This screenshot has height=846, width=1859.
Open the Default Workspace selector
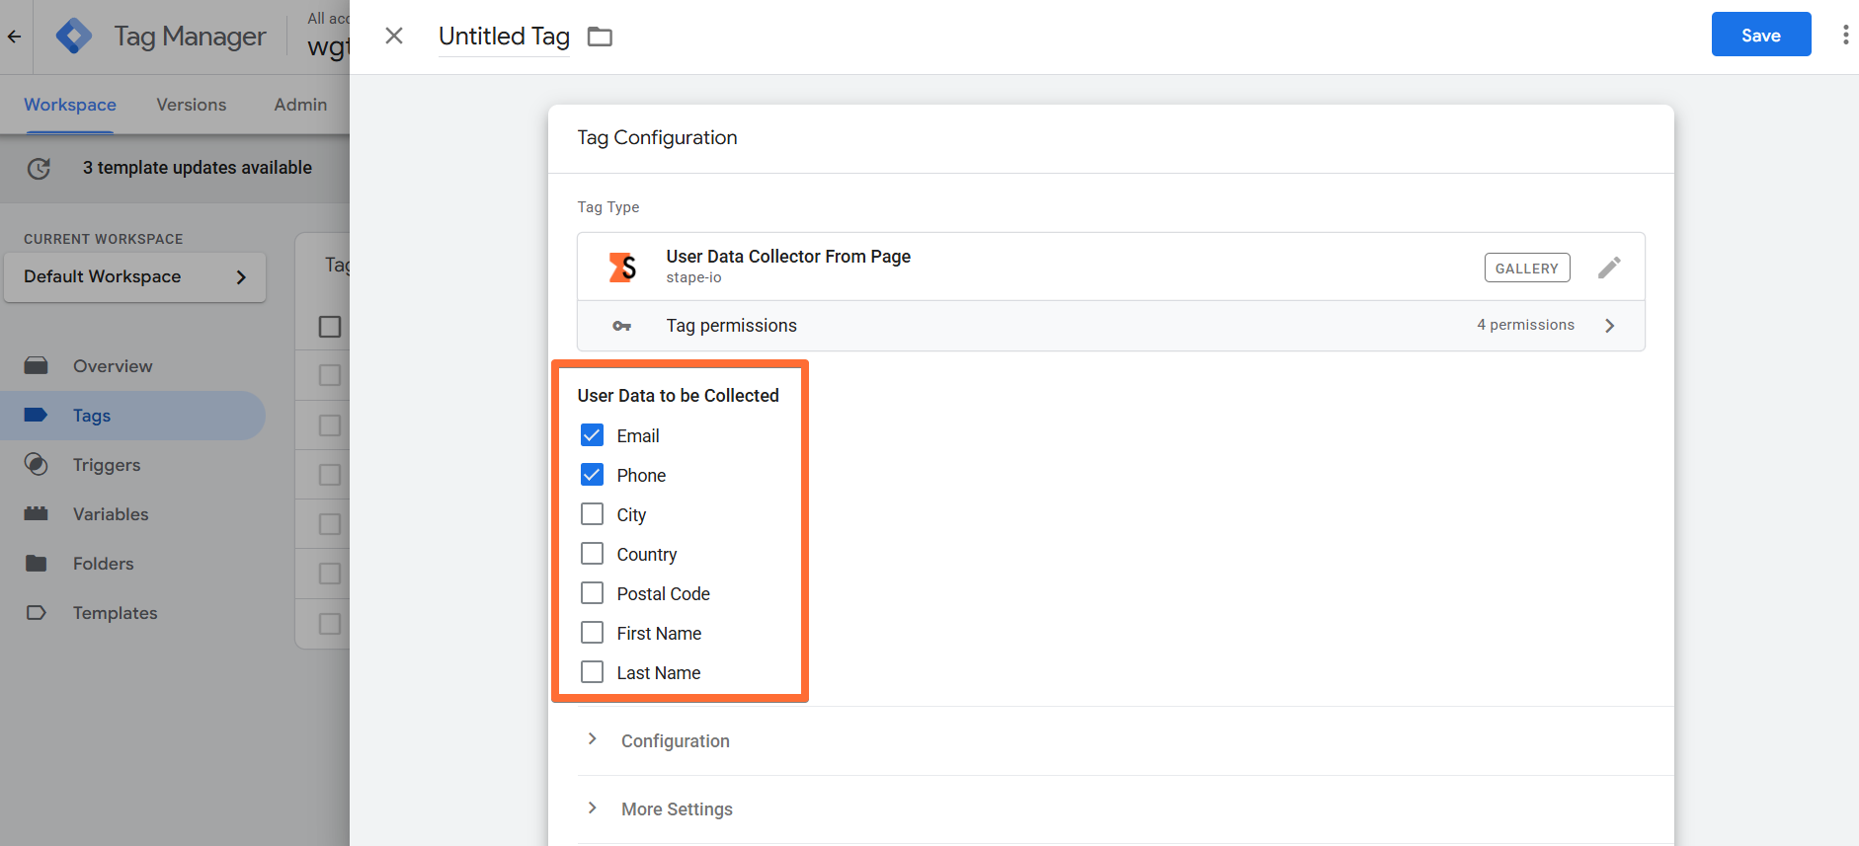(134, 277)
